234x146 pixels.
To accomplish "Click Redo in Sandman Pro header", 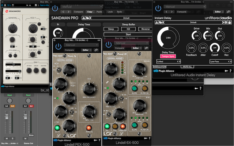I will pos(120,12).
